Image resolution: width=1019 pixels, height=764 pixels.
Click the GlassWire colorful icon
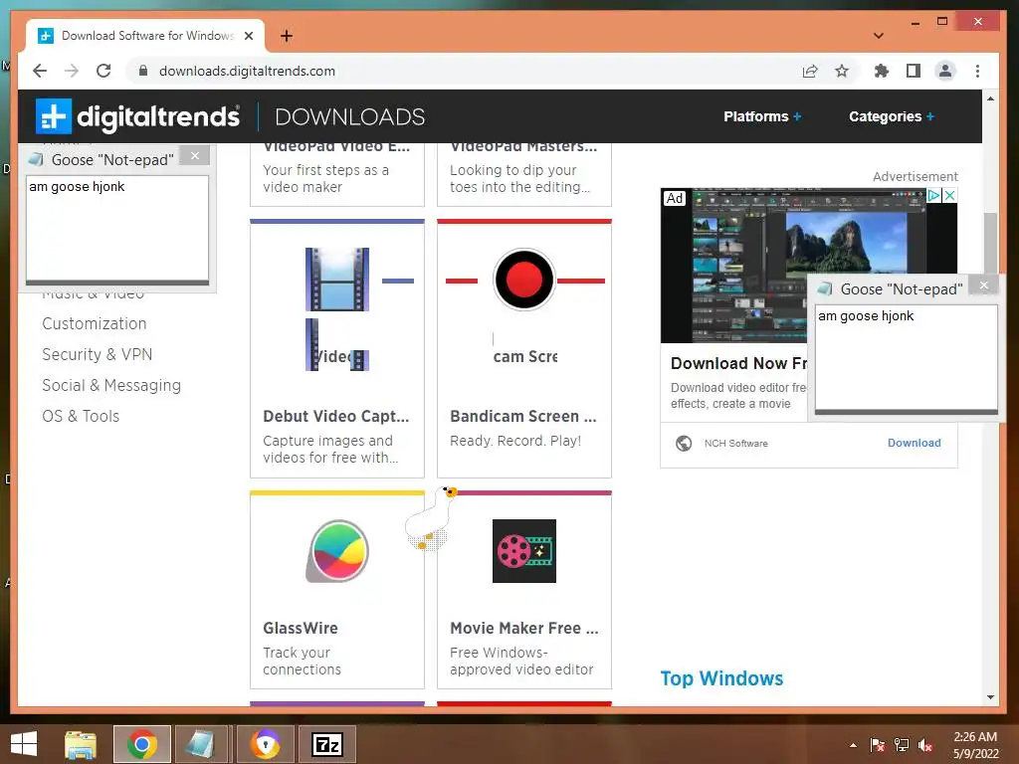pyautogui.click(x=337, y=551)
